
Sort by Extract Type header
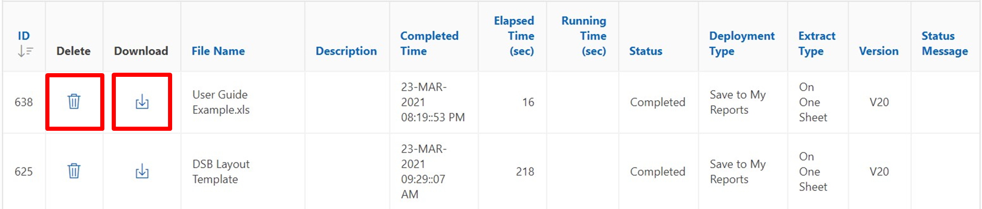tap(817, 43)
